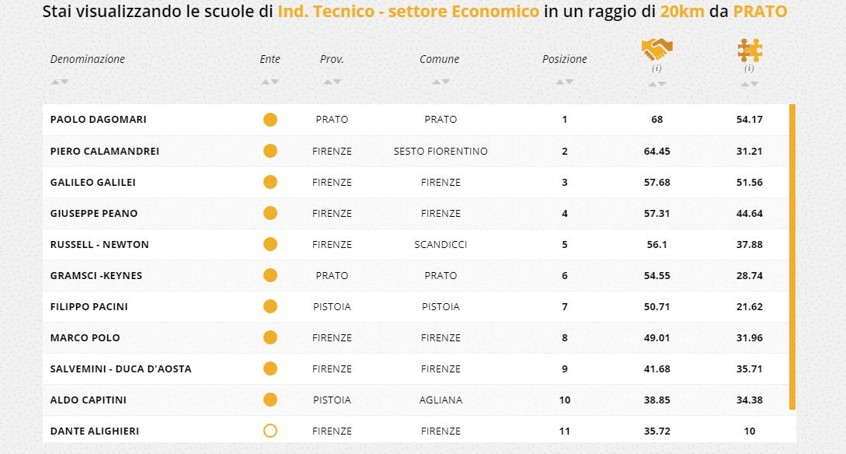Open the PIERO CALAMANDREI school entry
This screenshot has width=846, height=454.
tap(104, 151)
